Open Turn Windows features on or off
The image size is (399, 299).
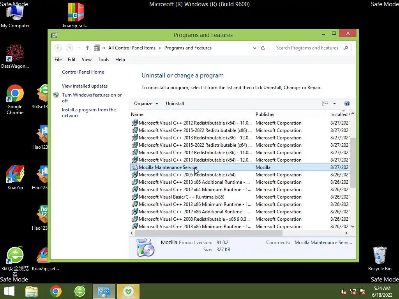pos(92,98)
